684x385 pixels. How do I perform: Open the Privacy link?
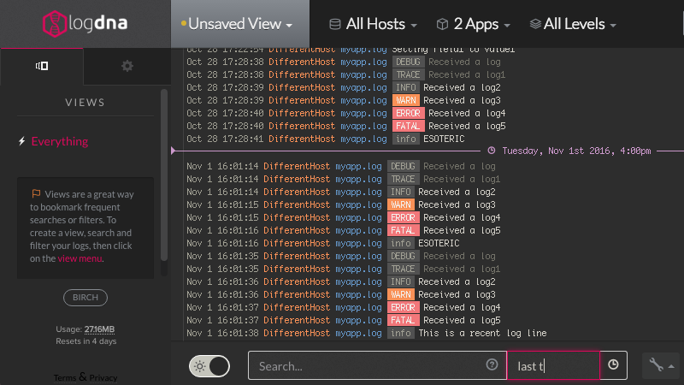[x=103, y=377]
